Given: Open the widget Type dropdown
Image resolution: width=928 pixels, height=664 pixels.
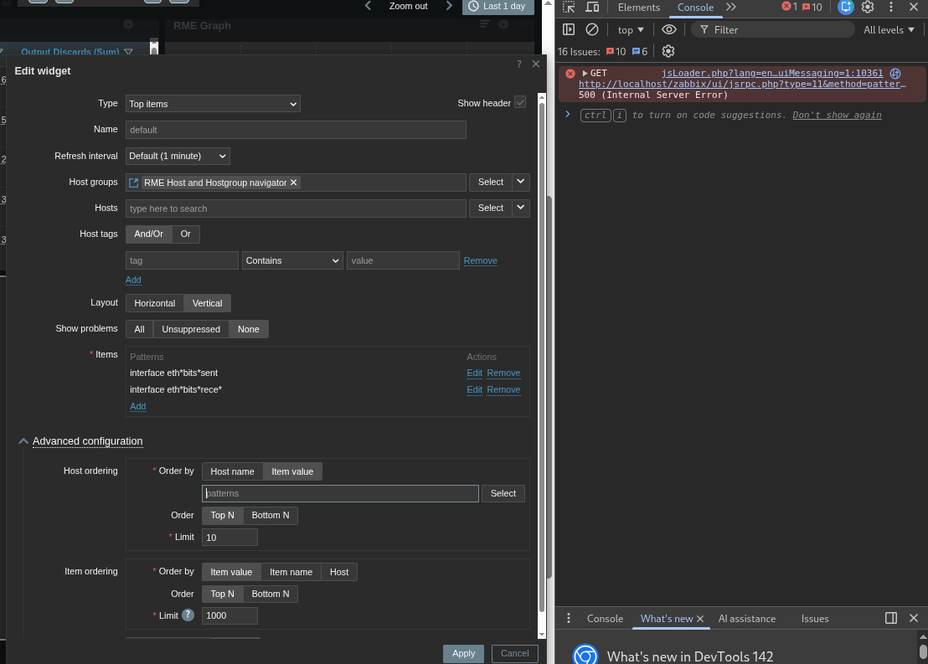Looking at the screenshot, I should 213,104.
